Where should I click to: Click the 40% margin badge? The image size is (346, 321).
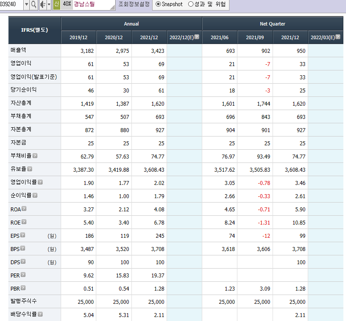(67, 4)
